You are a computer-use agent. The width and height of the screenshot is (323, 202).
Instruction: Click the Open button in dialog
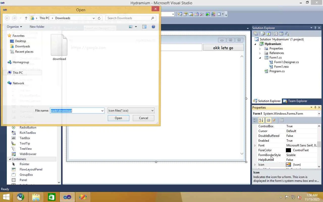[x=118, y=118]
